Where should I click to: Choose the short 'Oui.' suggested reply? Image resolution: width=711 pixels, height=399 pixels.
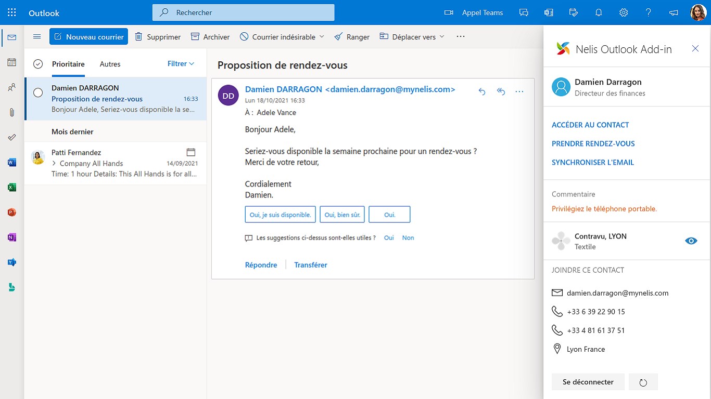[x=389, y=215]
